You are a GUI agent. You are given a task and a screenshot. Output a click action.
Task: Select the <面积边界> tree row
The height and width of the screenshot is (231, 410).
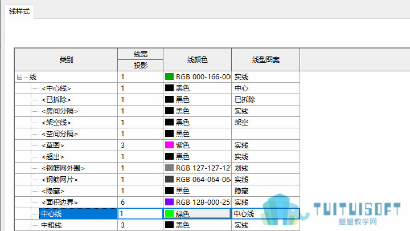tap(60, 202)
